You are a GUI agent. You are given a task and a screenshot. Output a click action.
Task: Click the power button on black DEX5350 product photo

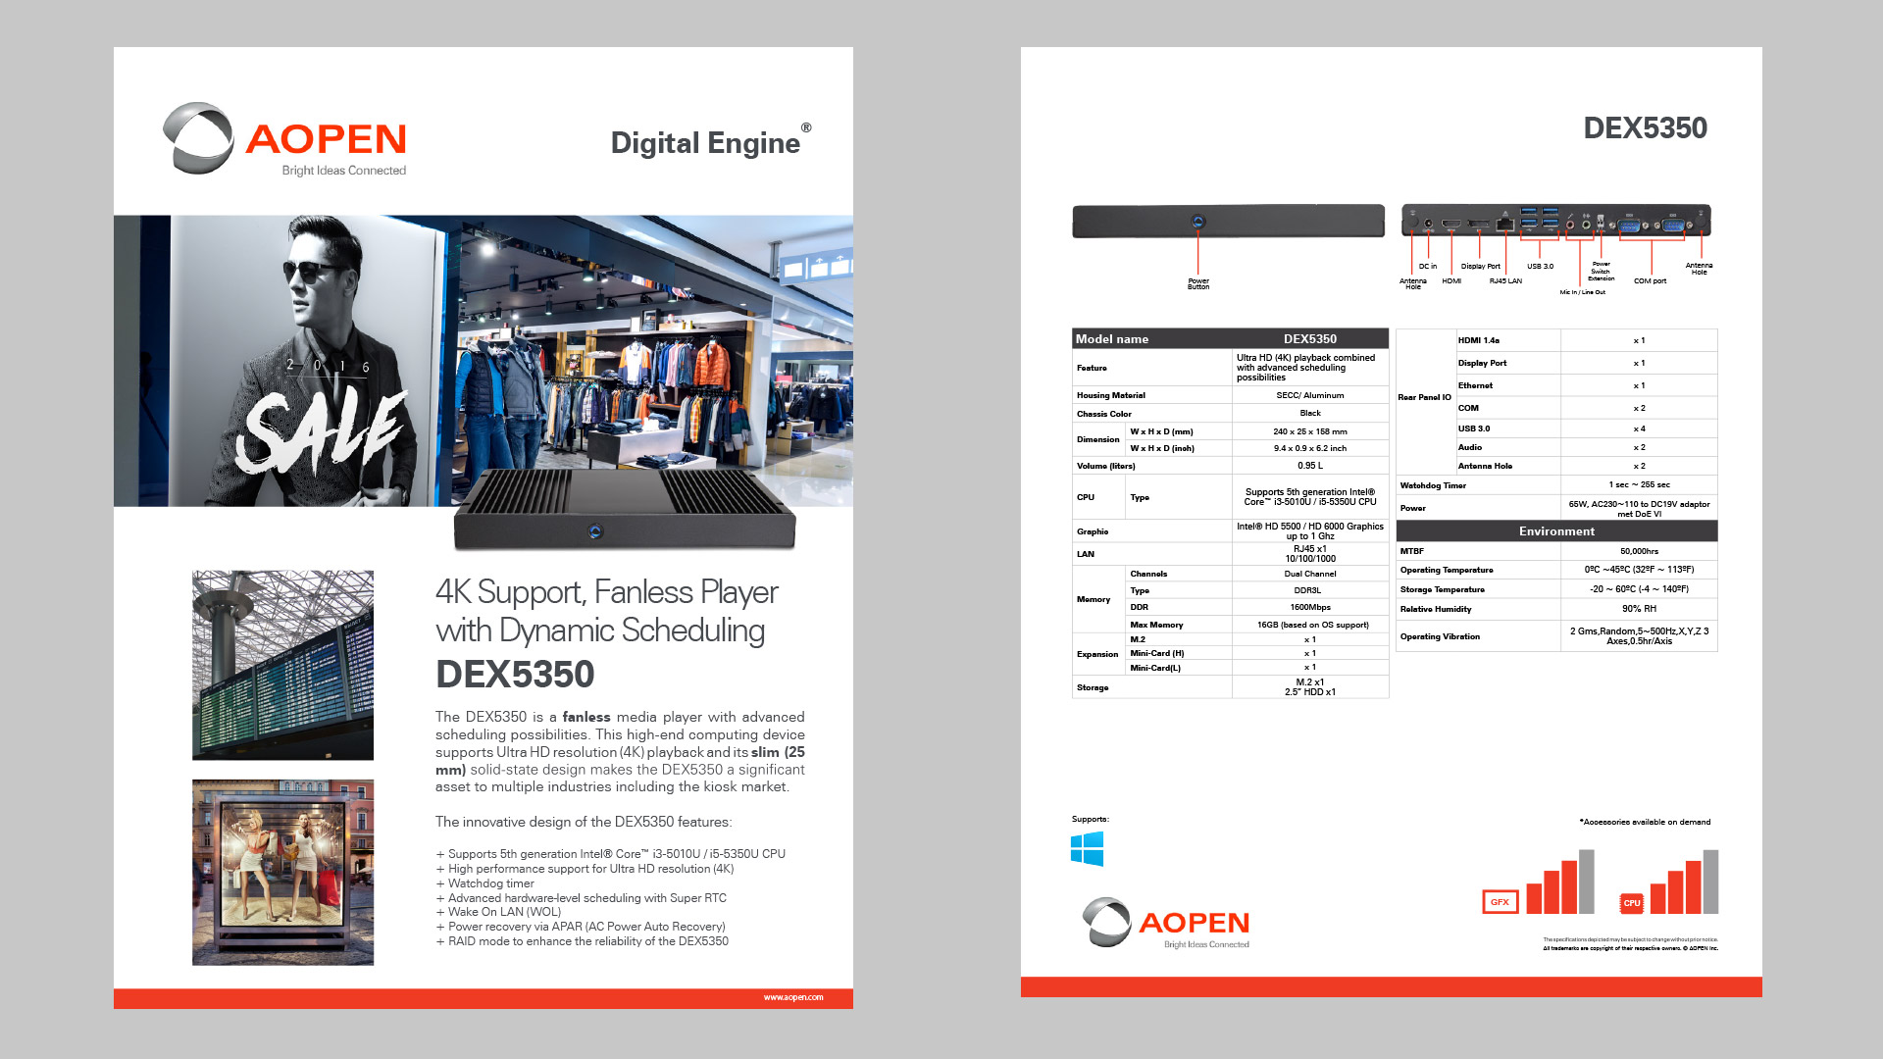(594, 531)
